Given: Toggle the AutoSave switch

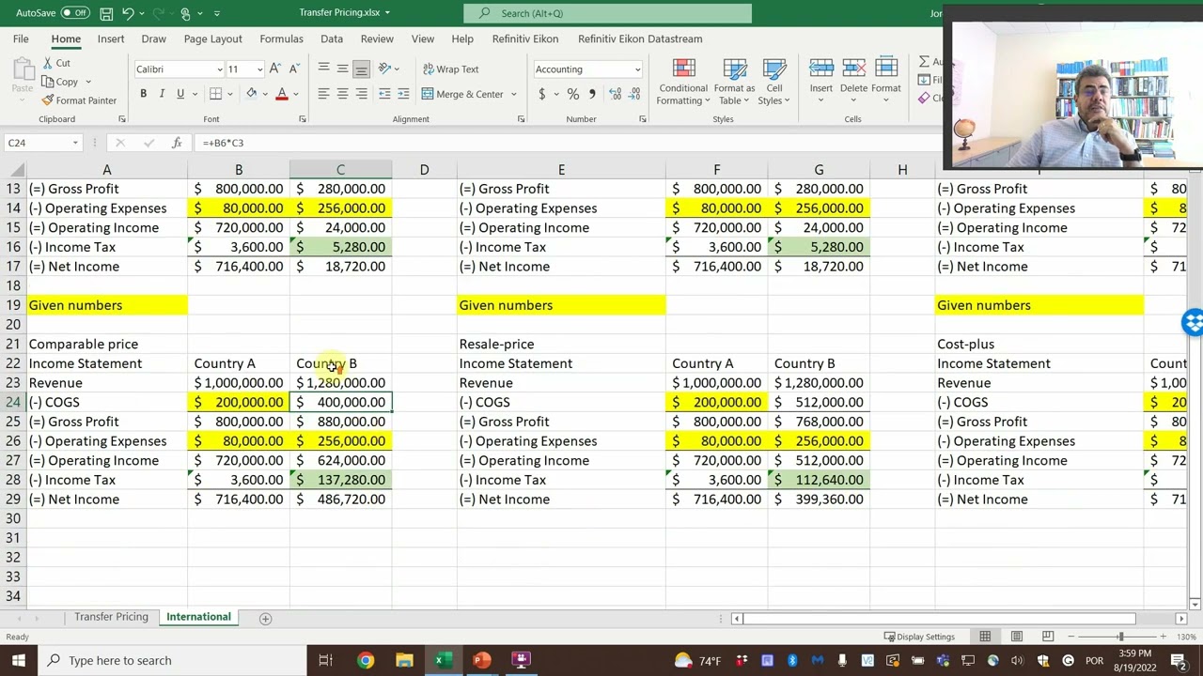Looking at the screenshot, I should (x=75, y=13).
